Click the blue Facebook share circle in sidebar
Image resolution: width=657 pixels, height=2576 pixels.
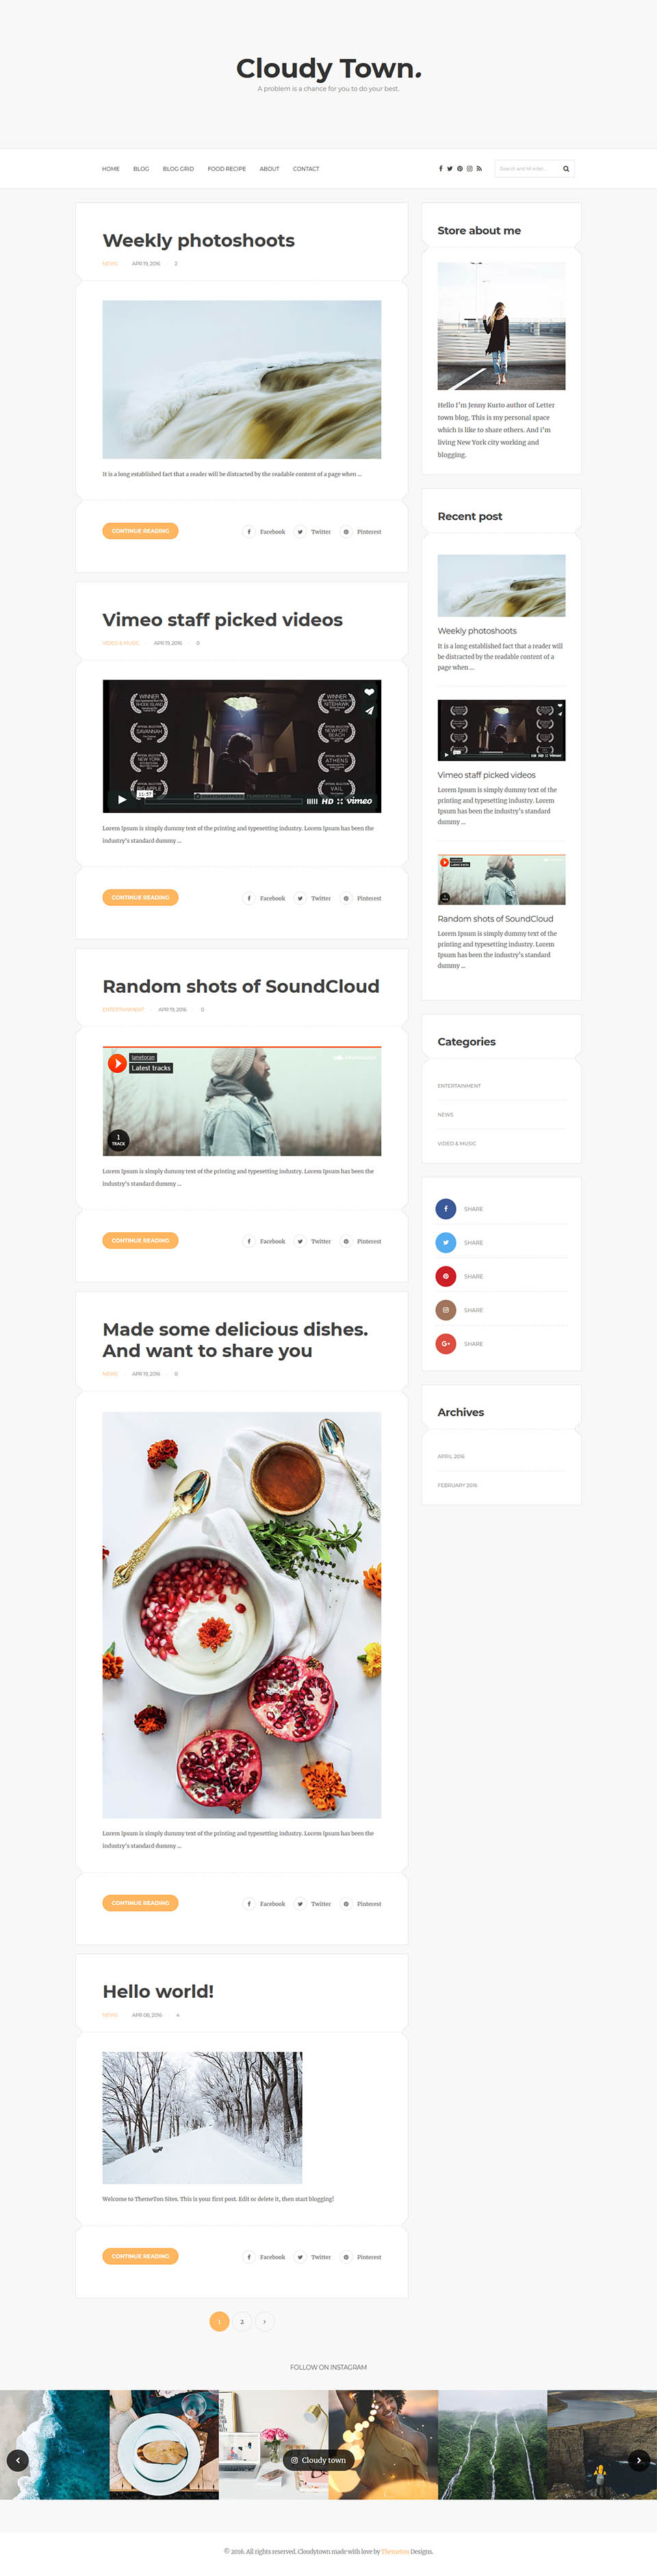(446, 1209)
